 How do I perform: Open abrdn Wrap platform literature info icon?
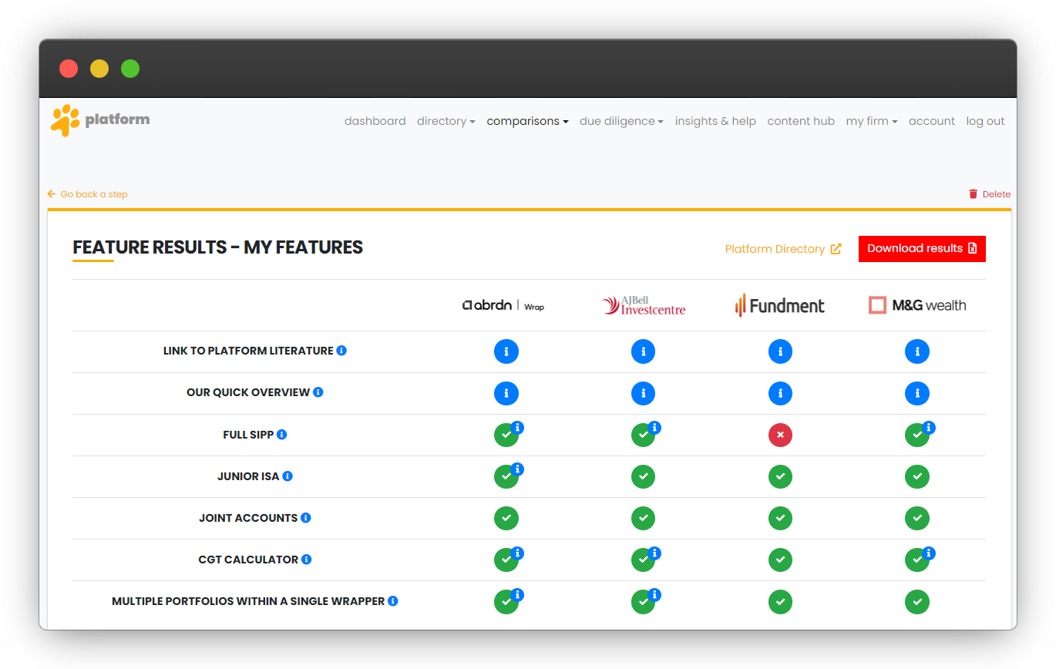point(506,351)
